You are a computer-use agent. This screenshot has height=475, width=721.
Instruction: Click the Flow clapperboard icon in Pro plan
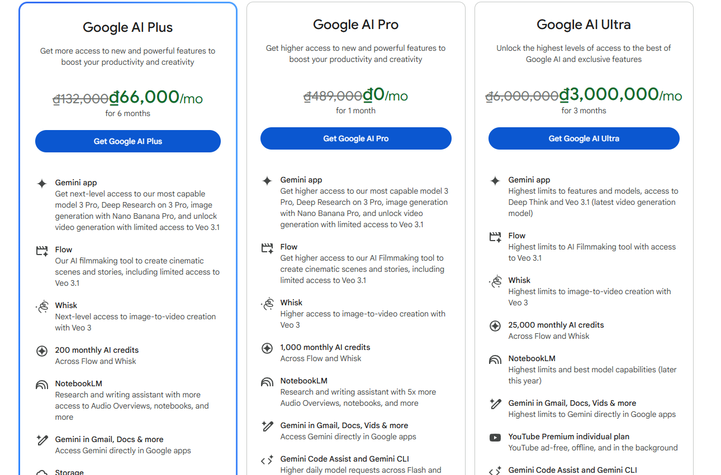[x=267, y=248]
